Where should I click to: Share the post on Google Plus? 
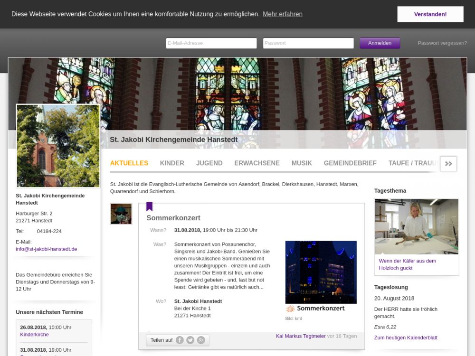(201, 340)
